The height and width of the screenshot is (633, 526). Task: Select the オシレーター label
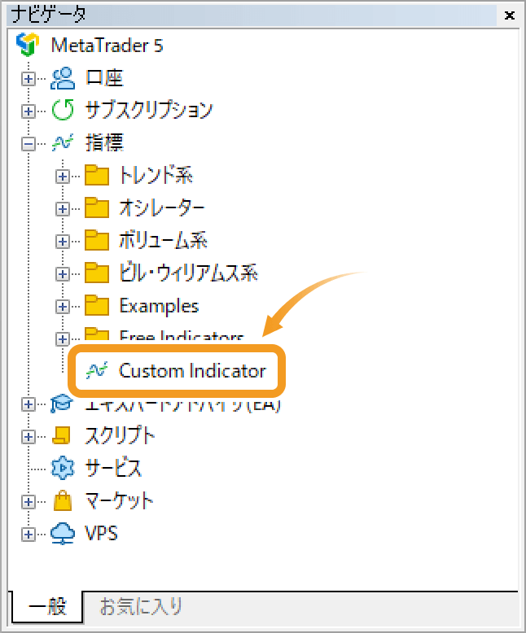[x=162, y=208]
